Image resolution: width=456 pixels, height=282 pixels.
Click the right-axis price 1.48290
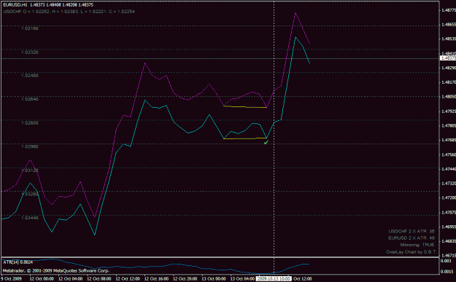[x=449, y=68]
